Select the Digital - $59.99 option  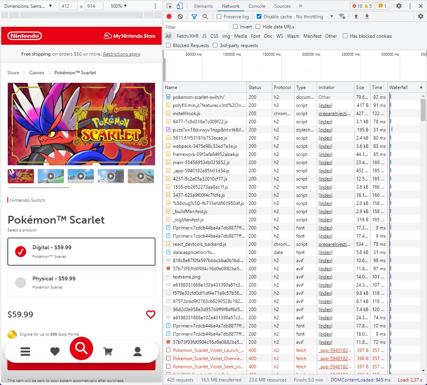(x=81, y=252)
